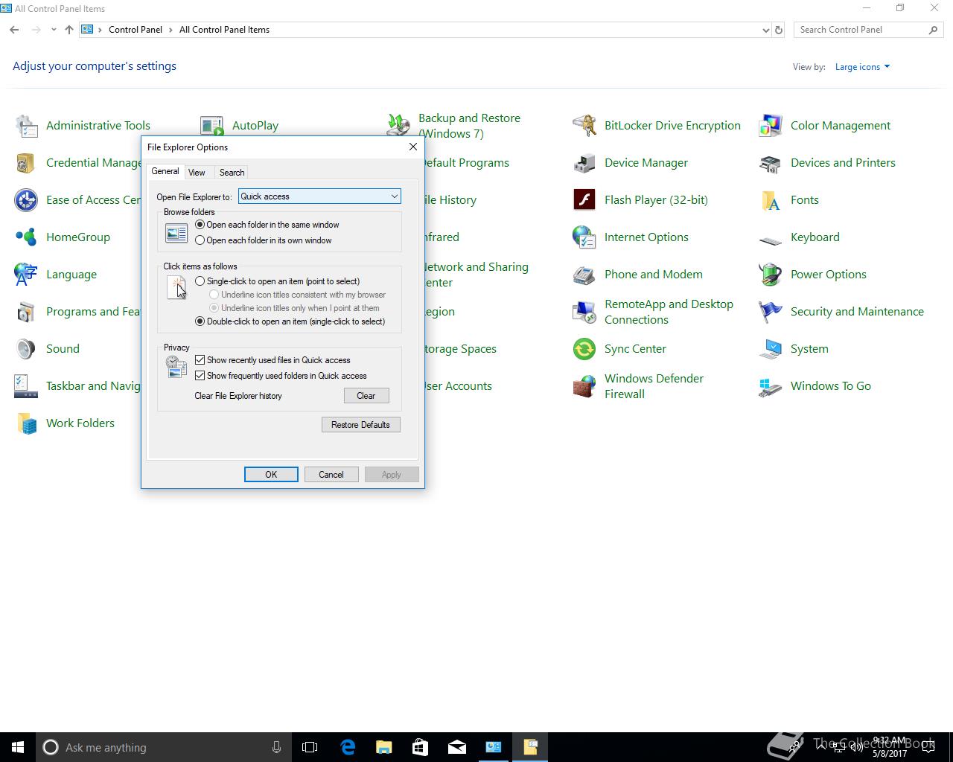Open the Mail app from the taskbar
Screen dimensions: 953x762
point(457,747)
